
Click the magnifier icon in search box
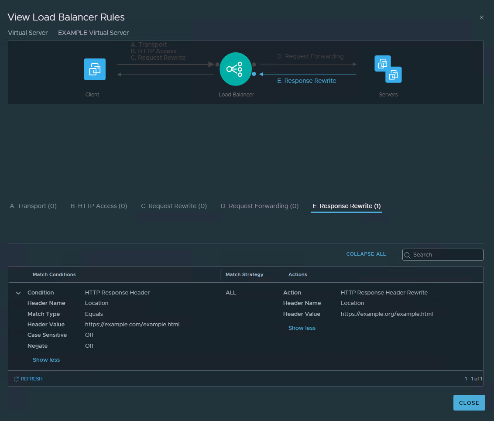tap(408, 255)
